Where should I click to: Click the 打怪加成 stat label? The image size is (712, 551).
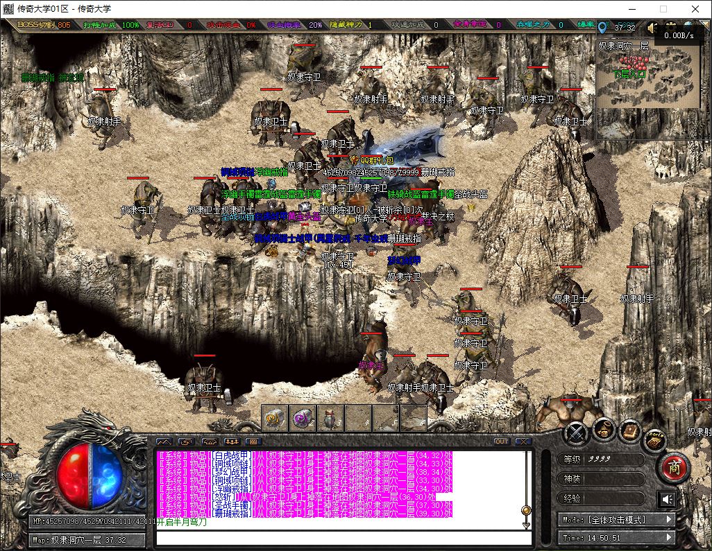tap(100, 24)
